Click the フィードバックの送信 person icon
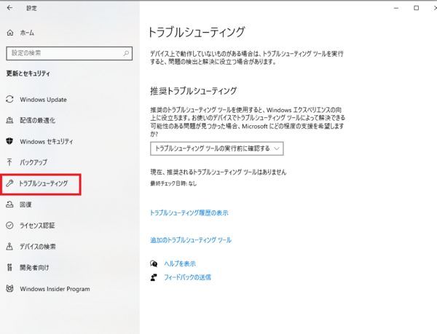This screenshot has width=437, height=334. coord(154,277)
